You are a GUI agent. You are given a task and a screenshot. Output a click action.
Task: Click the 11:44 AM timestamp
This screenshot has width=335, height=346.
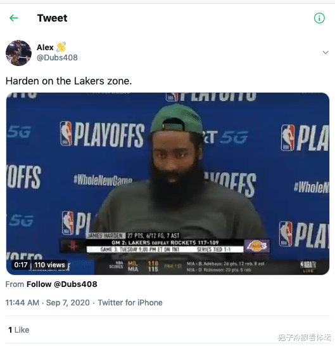pyautogui.click(x=22, y=303)
